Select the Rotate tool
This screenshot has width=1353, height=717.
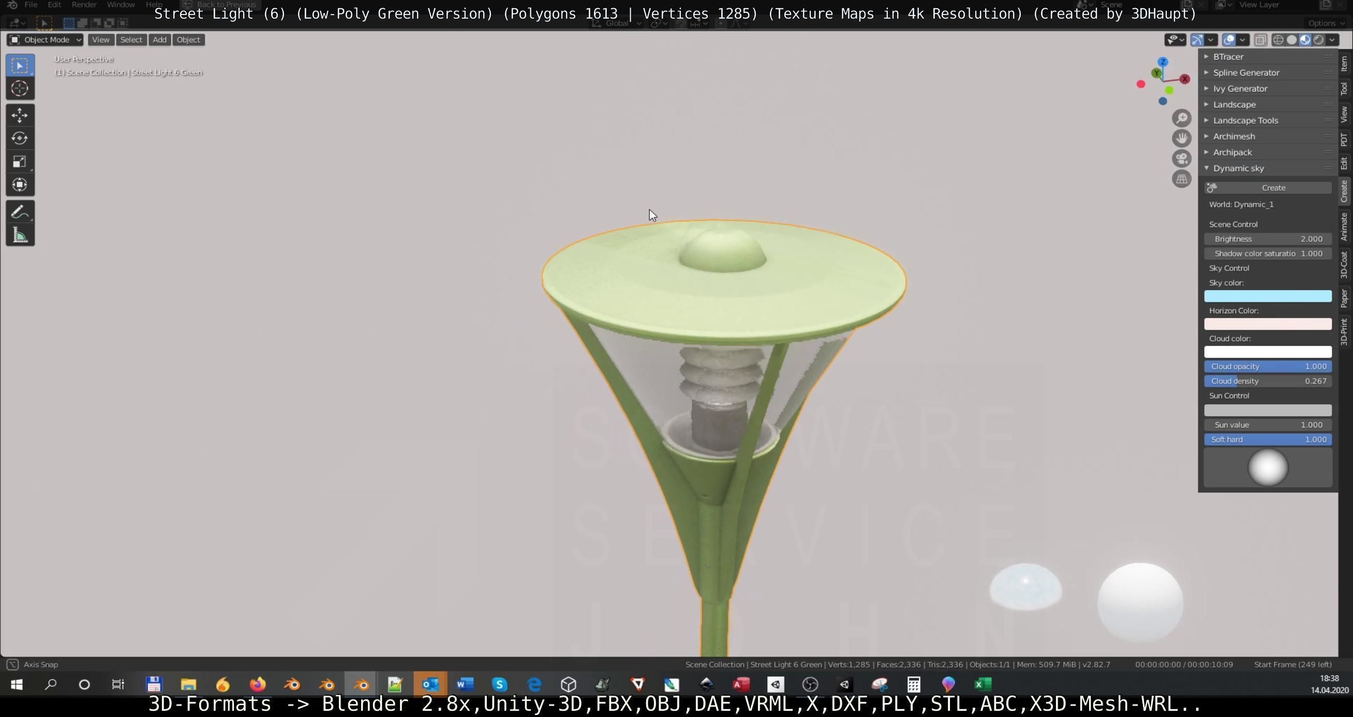pyautogui.click(x=20, y=138)
